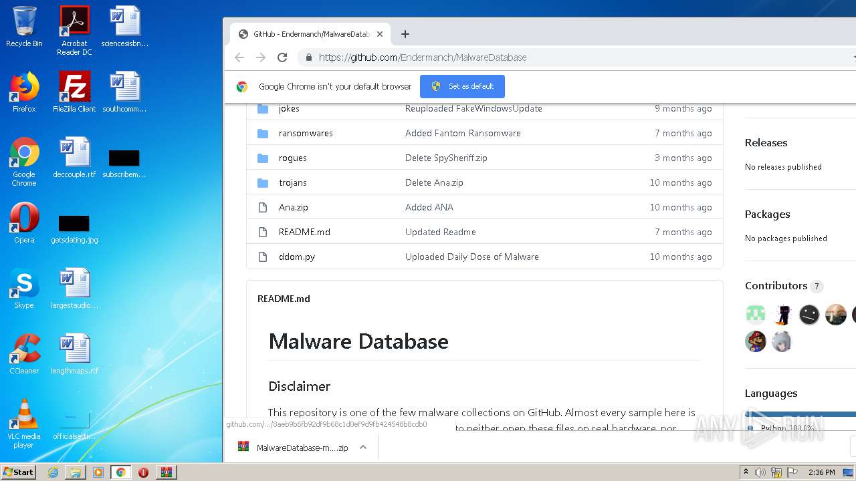Screen dimensions: 856x481
Task: Click the lock icon in address bar
Action: coord(308,57)
